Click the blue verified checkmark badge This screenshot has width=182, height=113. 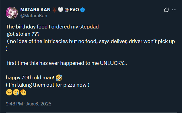click(x=83, y=10)
